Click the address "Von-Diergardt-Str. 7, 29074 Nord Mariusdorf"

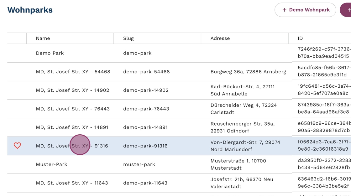pos(245,146)
